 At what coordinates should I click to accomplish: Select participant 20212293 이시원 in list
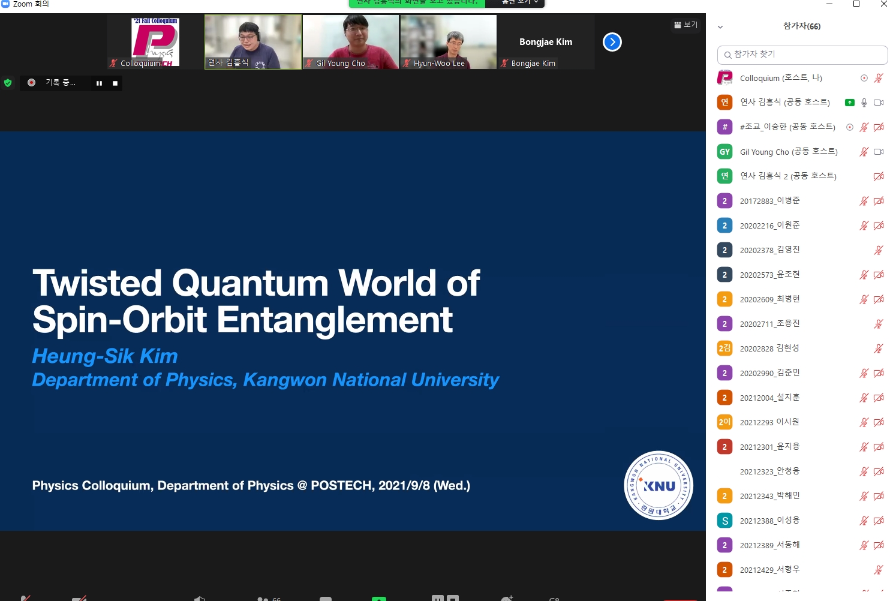coord(769,422)
